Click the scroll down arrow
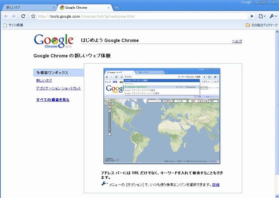The width and height of the screenshot is (279, 198). [x=277, y=196]
